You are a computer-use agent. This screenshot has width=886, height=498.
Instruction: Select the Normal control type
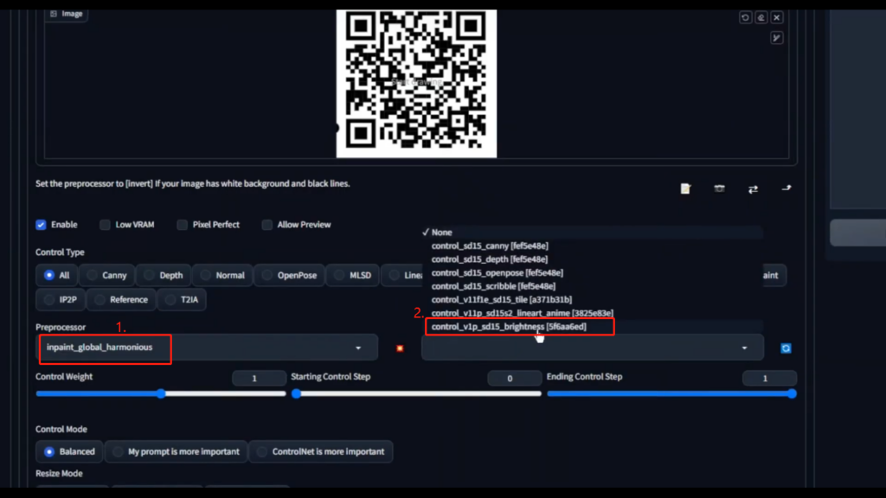coord(222,276)
